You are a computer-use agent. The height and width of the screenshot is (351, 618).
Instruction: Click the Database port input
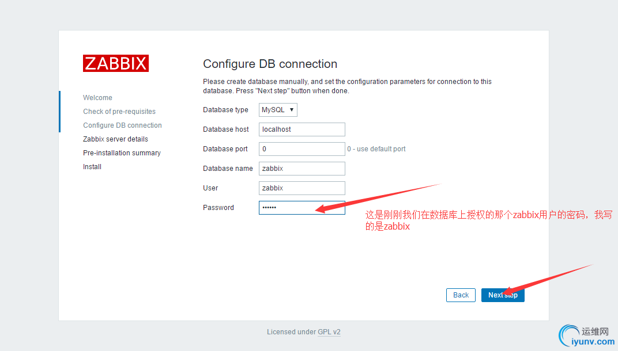tap(302, 148)
